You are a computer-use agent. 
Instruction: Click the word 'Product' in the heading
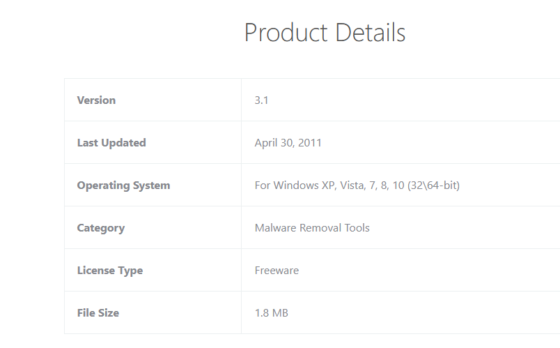click(286, 33)
